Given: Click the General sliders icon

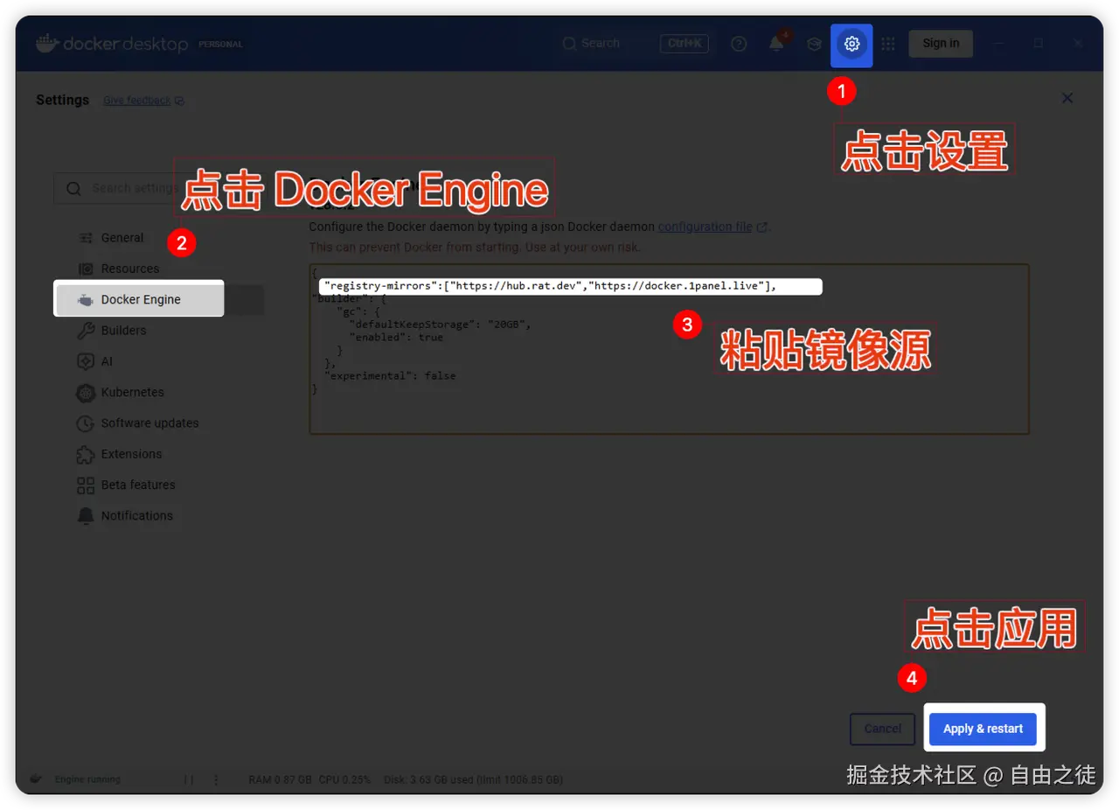Looking at the screenshot, I should click(86, 238).
